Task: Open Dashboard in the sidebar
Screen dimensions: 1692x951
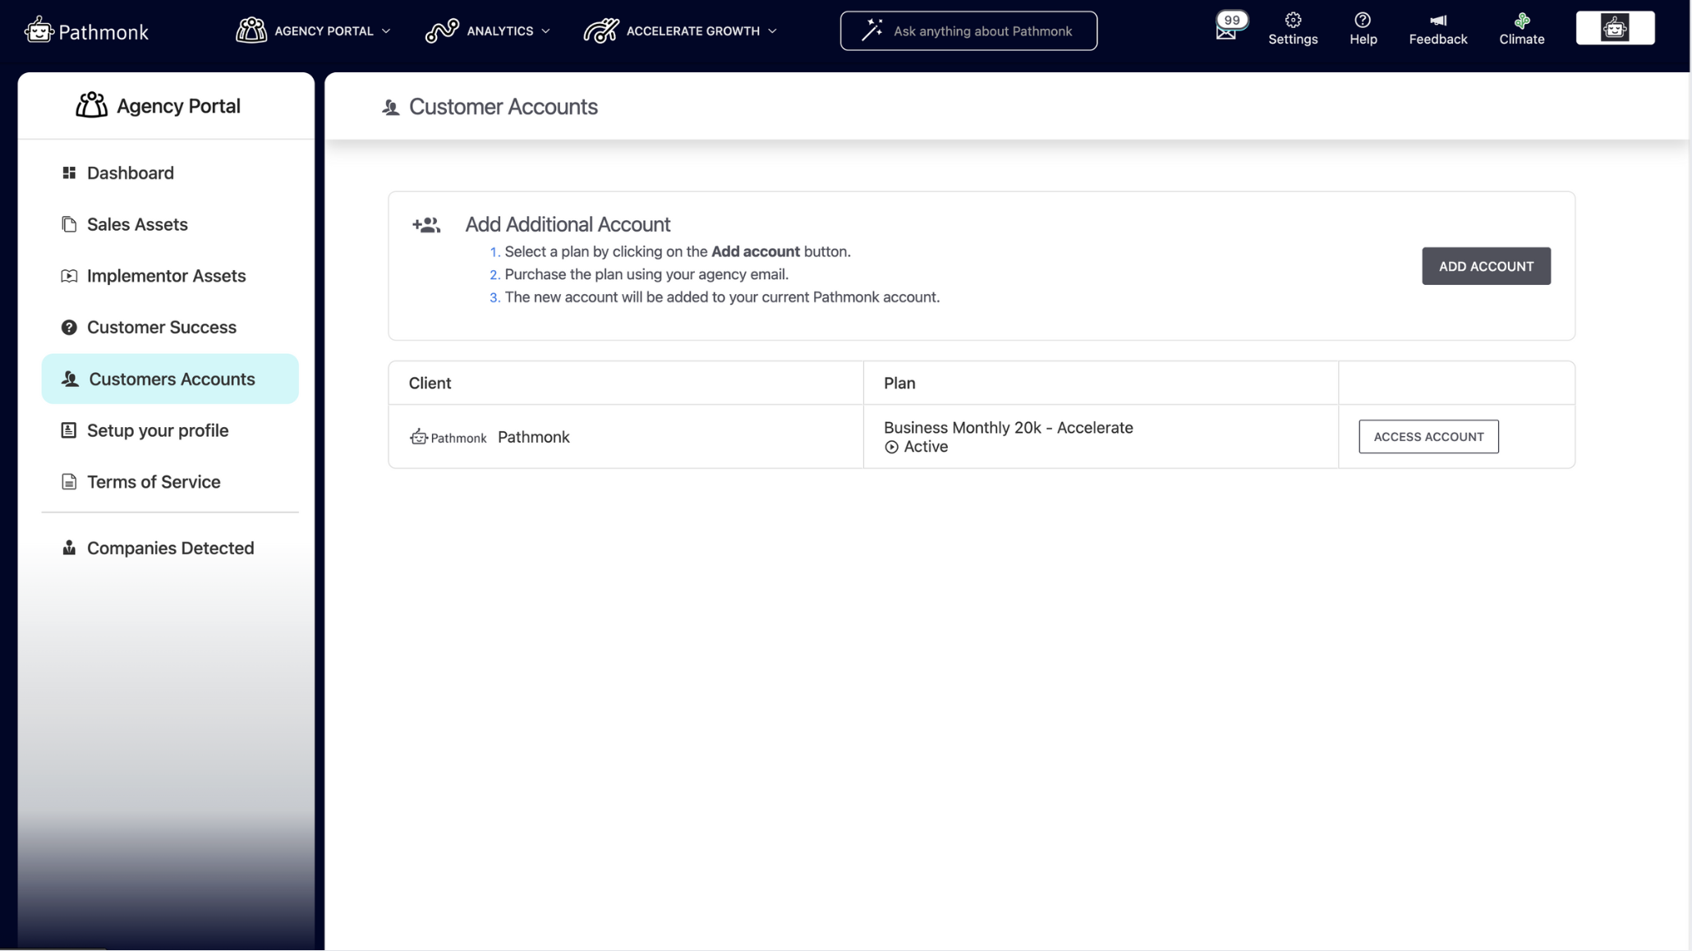Action: pyautogui.click(x=130, y=173)
